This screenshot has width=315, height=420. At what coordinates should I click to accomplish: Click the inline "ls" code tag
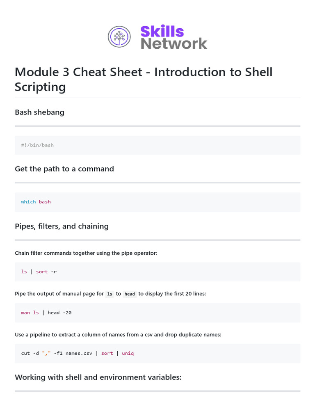(110, 294)
